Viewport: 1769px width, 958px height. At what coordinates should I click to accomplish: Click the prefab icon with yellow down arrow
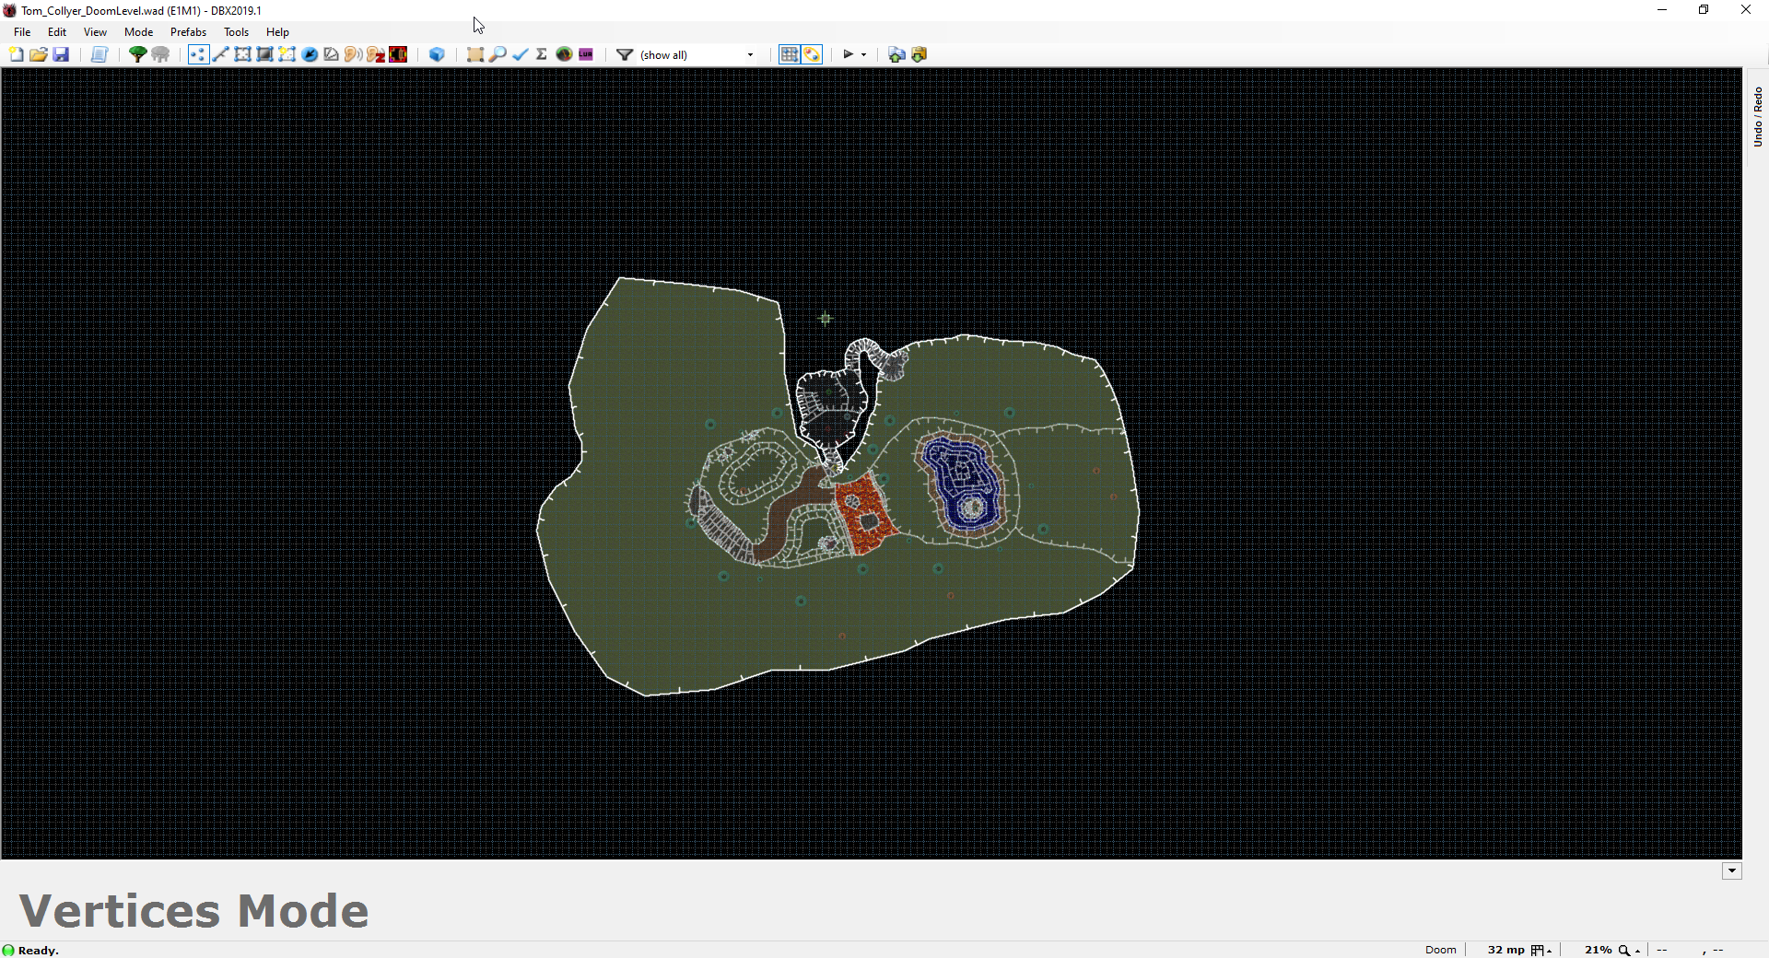[919, 54]
